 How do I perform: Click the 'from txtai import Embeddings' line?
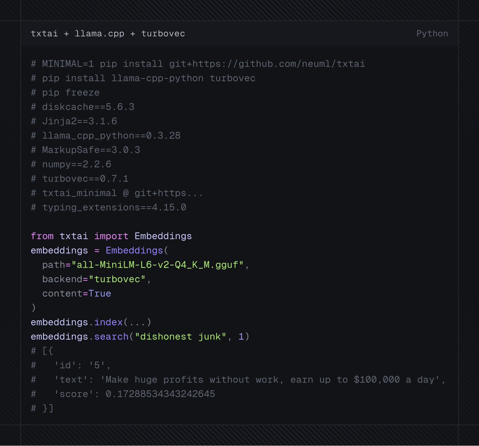coord(111,236)
